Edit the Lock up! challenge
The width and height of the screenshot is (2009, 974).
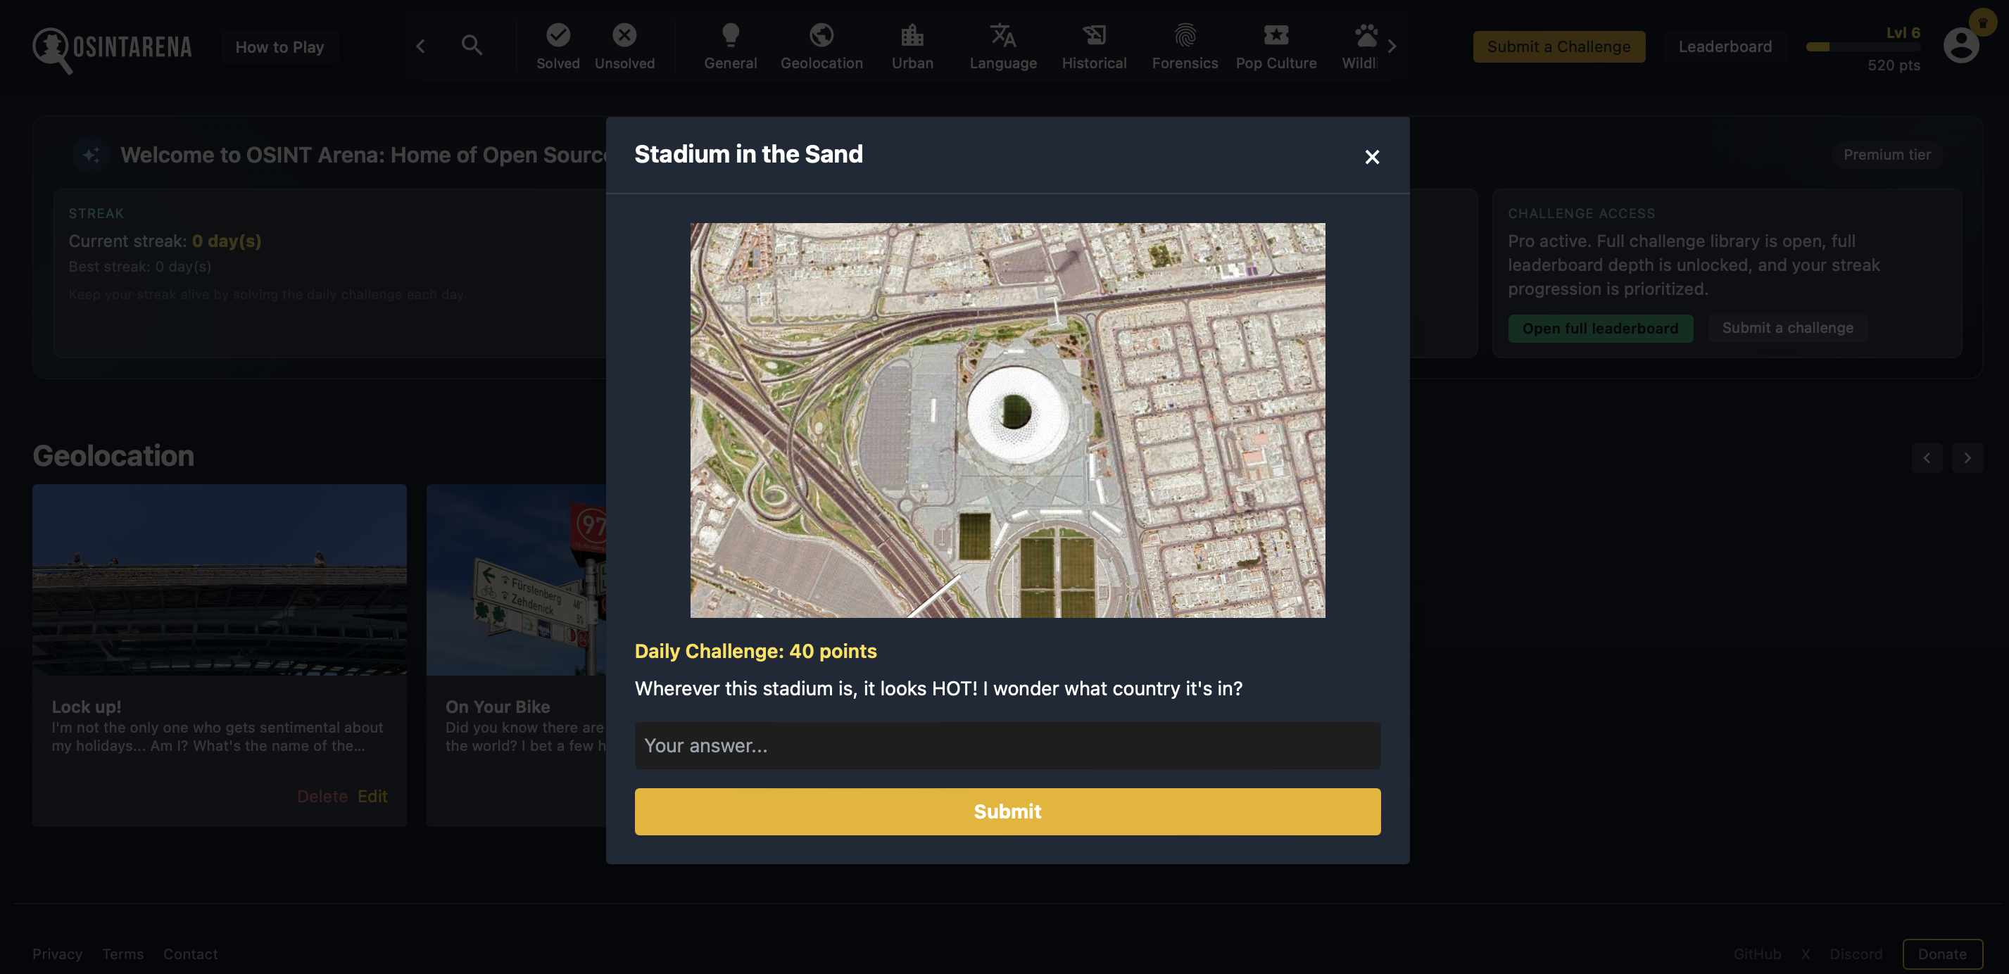pyautogui.click(x=372, y=796)
